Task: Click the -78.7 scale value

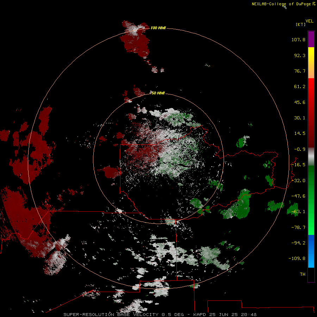Action: (x=298, y=228)
